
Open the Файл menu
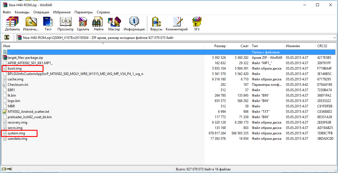[7, 12]
